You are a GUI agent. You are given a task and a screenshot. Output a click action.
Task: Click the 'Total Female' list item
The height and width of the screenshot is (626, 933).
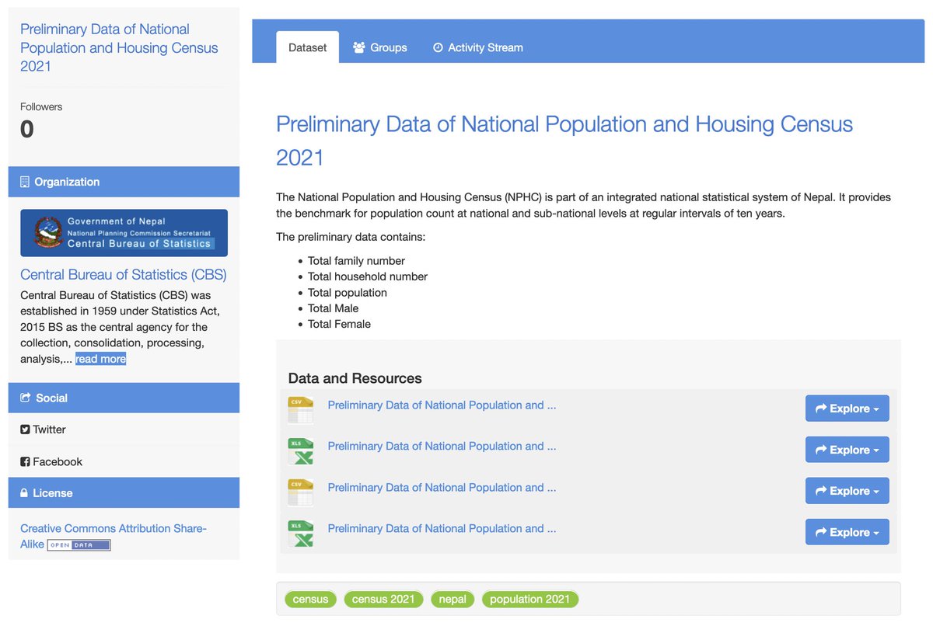339,324
